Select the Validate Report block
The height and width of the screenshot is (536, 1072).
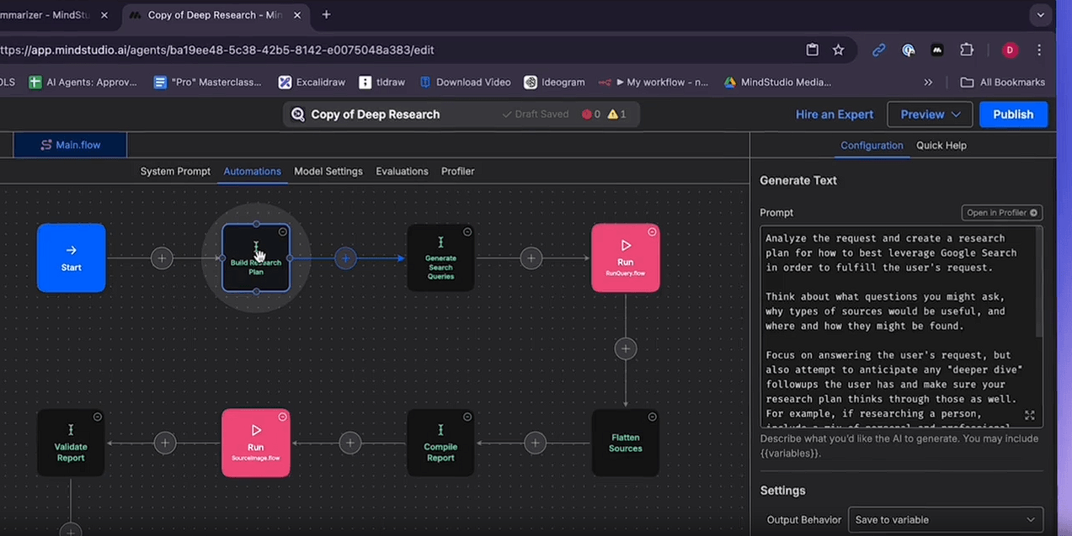[71, 443]
